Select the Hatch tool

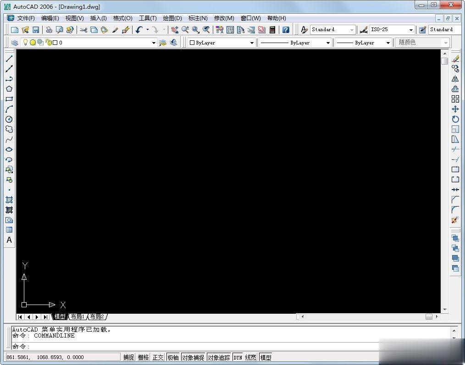point(9,200)
